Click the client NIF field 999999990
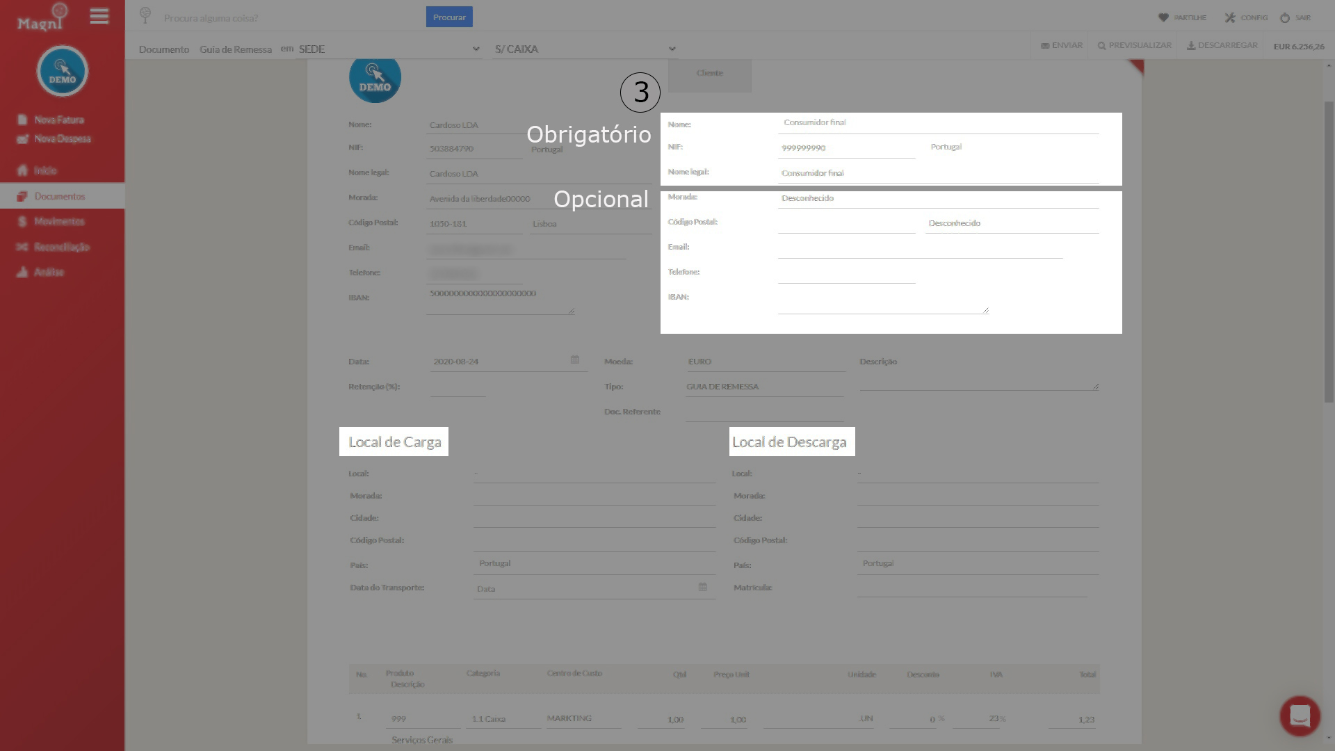 pyautogui.click(x=846, y=148)
